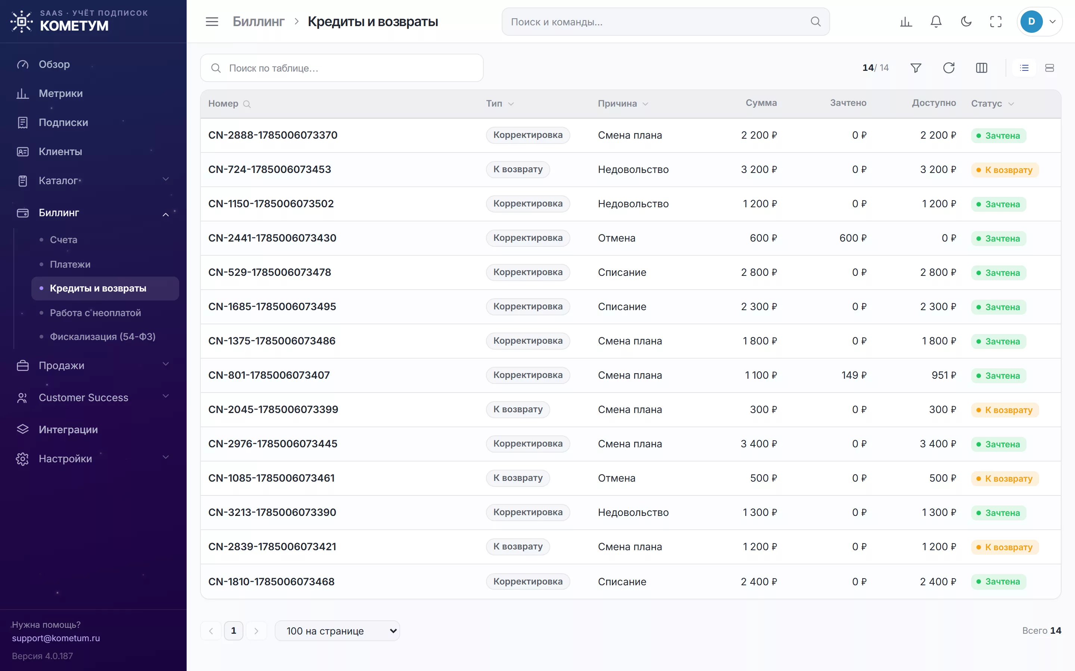Open the page size dropdown

(x=337, y=631)
